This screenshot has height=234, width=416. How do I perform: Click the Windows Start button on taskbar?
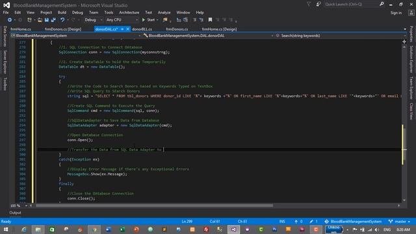tap(6, 229)
